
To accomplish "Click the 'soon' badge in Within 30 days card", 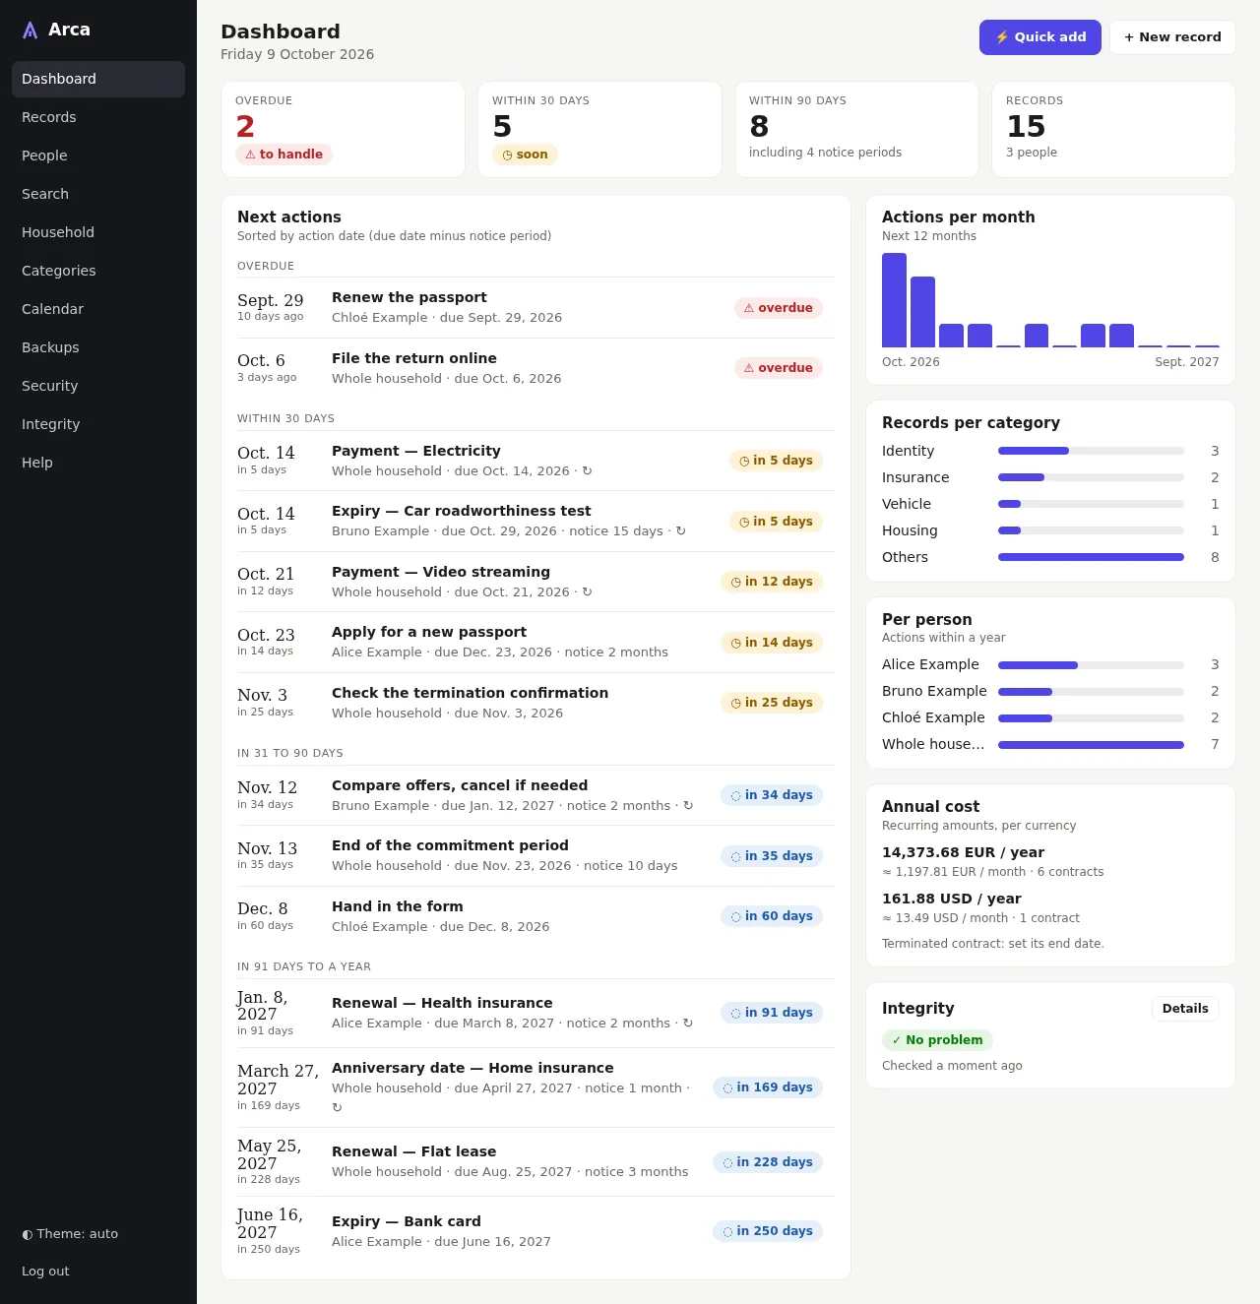I will coord(525,155).
